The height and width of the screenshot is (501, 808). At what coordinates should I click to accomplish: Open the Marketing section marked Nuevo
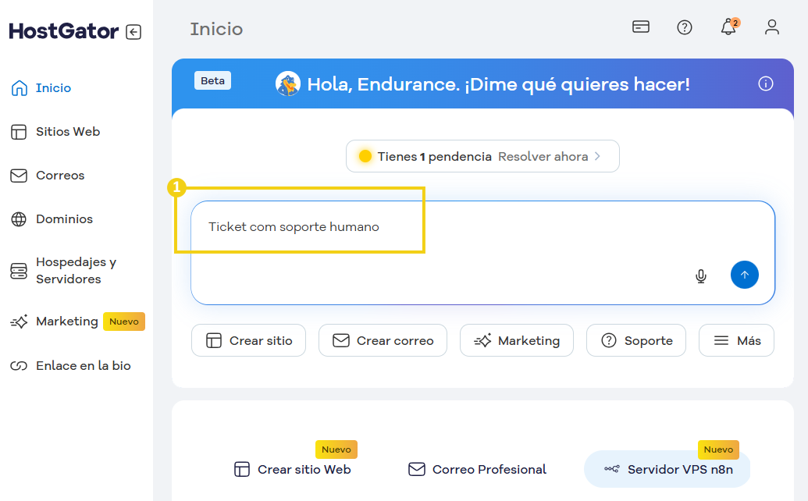tap(69, 321)
